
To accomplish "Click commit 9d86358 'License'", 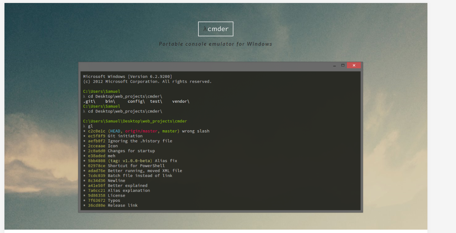I will pyautogui.click(x=104, y=196).
